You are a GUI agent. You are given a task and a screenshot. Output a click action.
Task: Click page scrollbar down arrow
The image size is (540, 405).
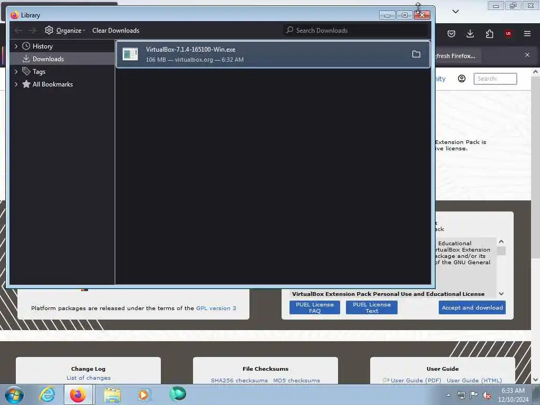(535, 380)
